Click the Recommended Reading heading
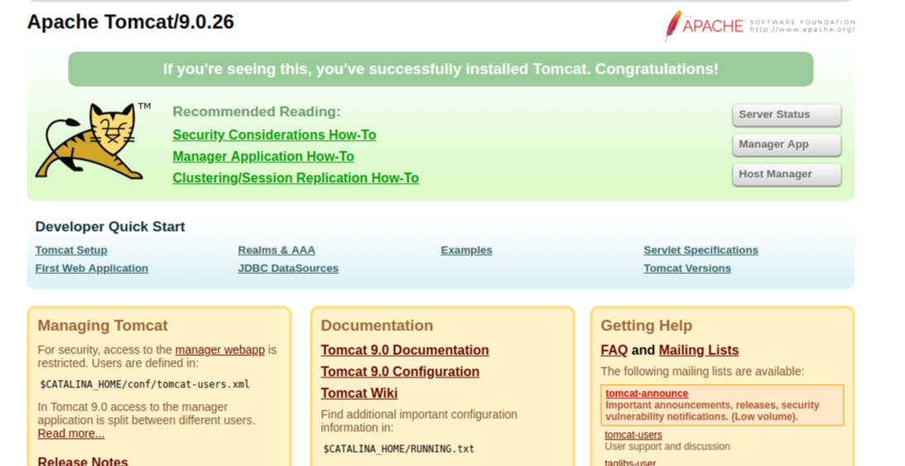This screenshot has height=466, width=905. point(257,111)
